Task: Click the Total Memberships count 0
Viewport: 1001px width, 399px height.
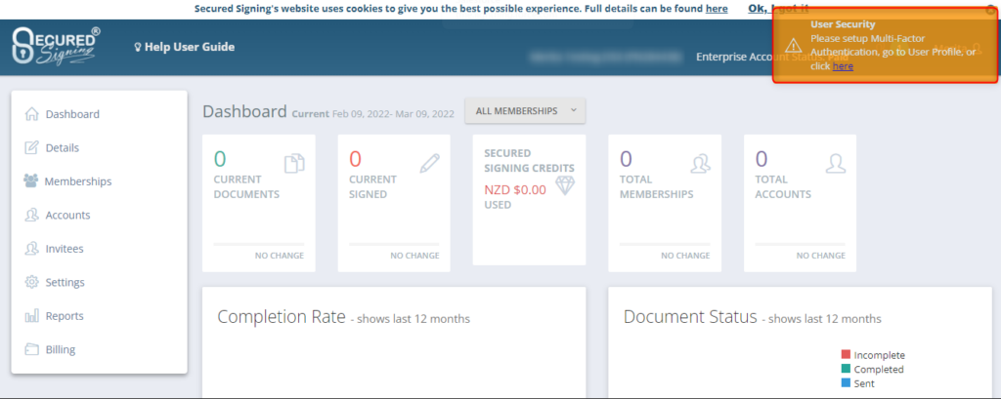Action: pos(626,158)
